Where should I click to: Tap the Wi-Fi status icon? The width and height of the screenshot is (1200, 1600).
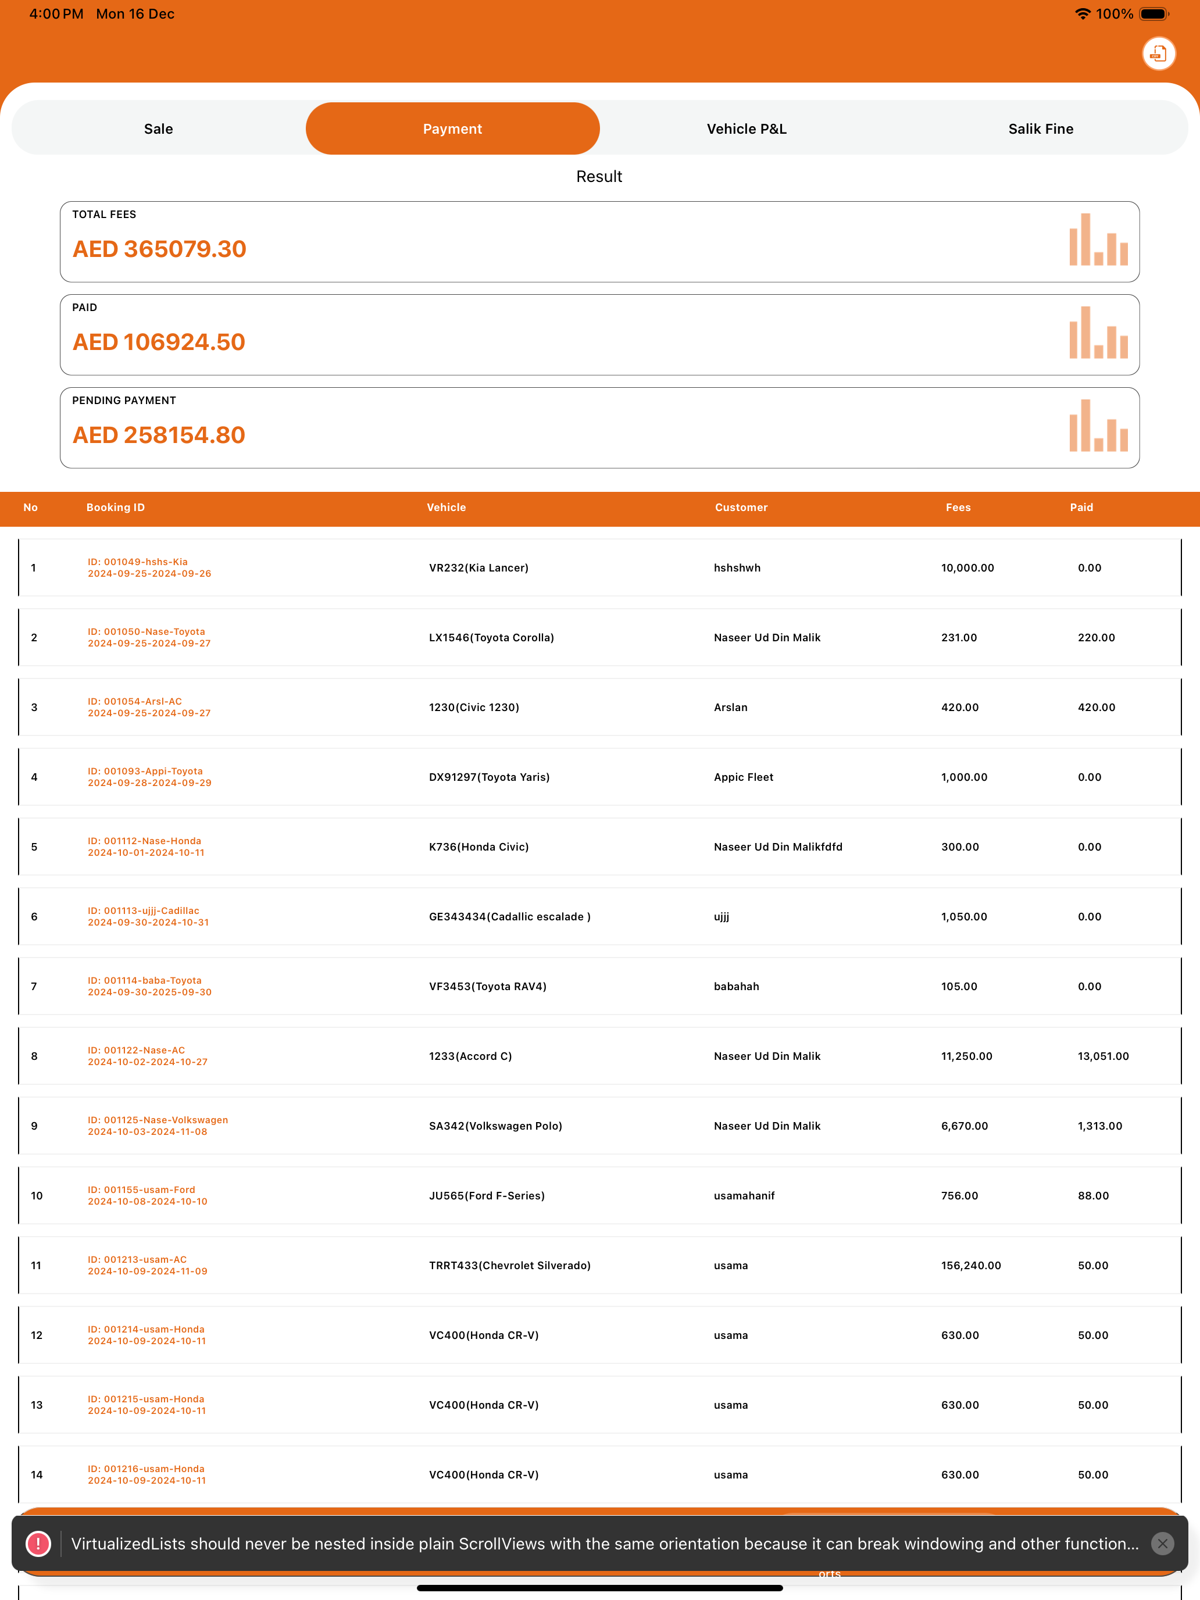click(x=1082, y=14)
